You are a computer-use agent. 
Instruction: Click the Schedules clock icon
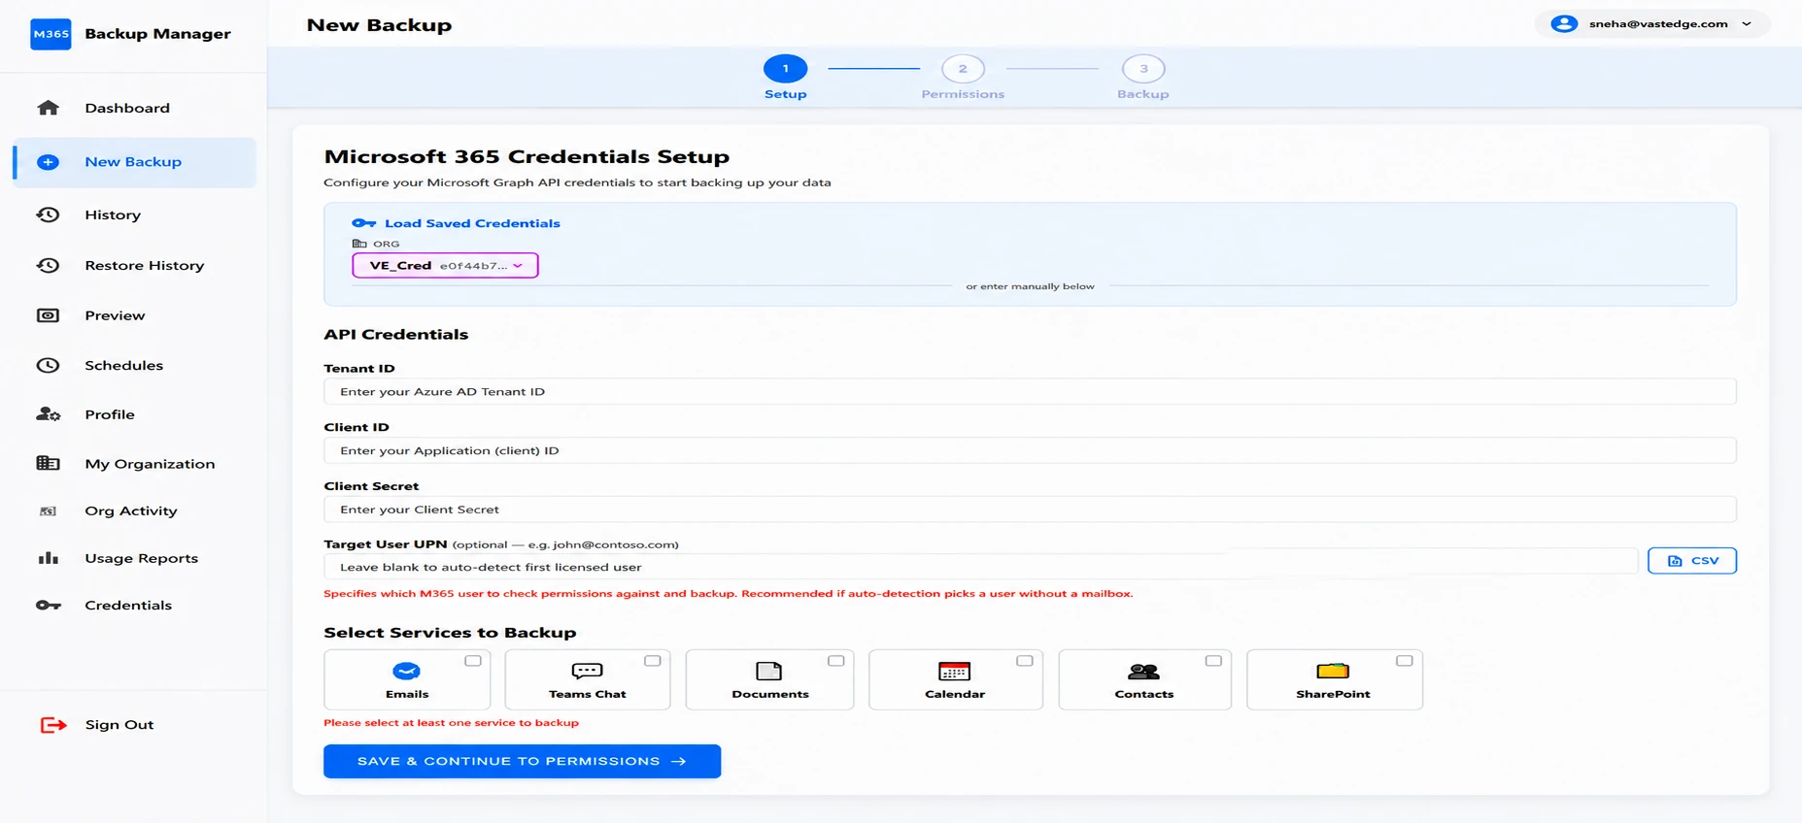point(48,365)
